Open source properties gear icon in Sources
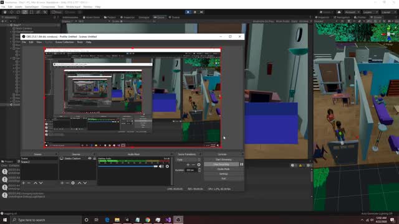The width and height of the screenshot is (399, 224). point(73,183)
